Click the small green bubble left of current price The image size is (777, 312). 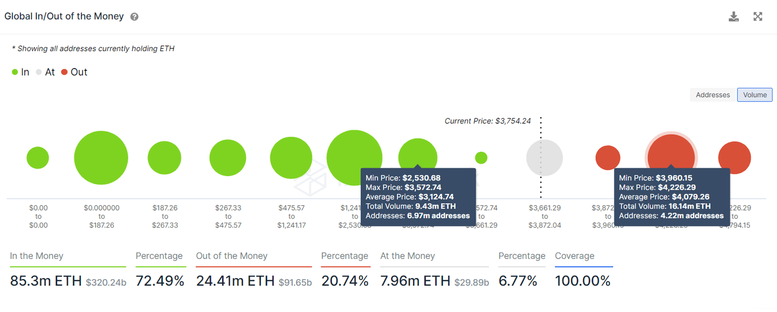(481, 158)
